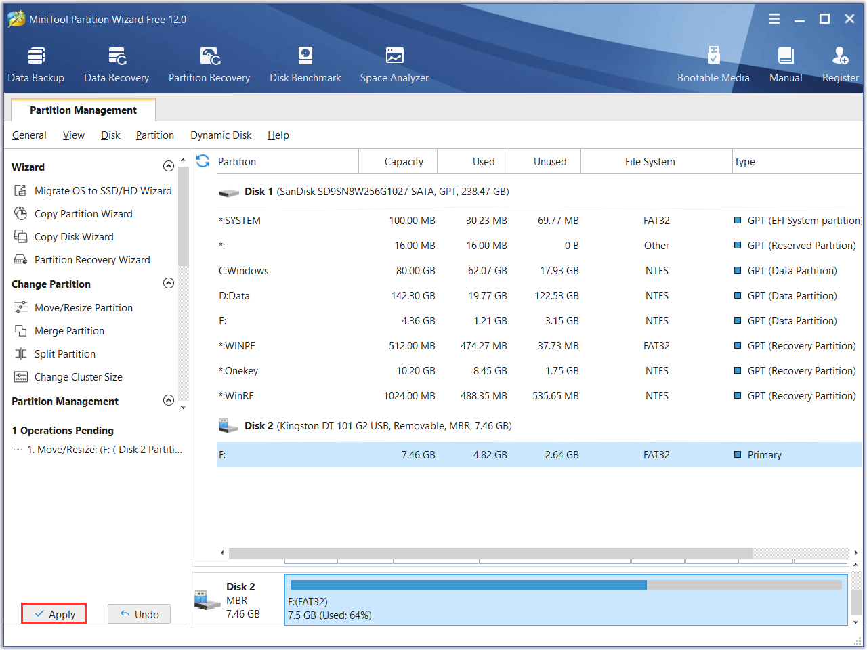Sort by File System column header
Viewport: 867px width, 650px height.
(656, 162)
